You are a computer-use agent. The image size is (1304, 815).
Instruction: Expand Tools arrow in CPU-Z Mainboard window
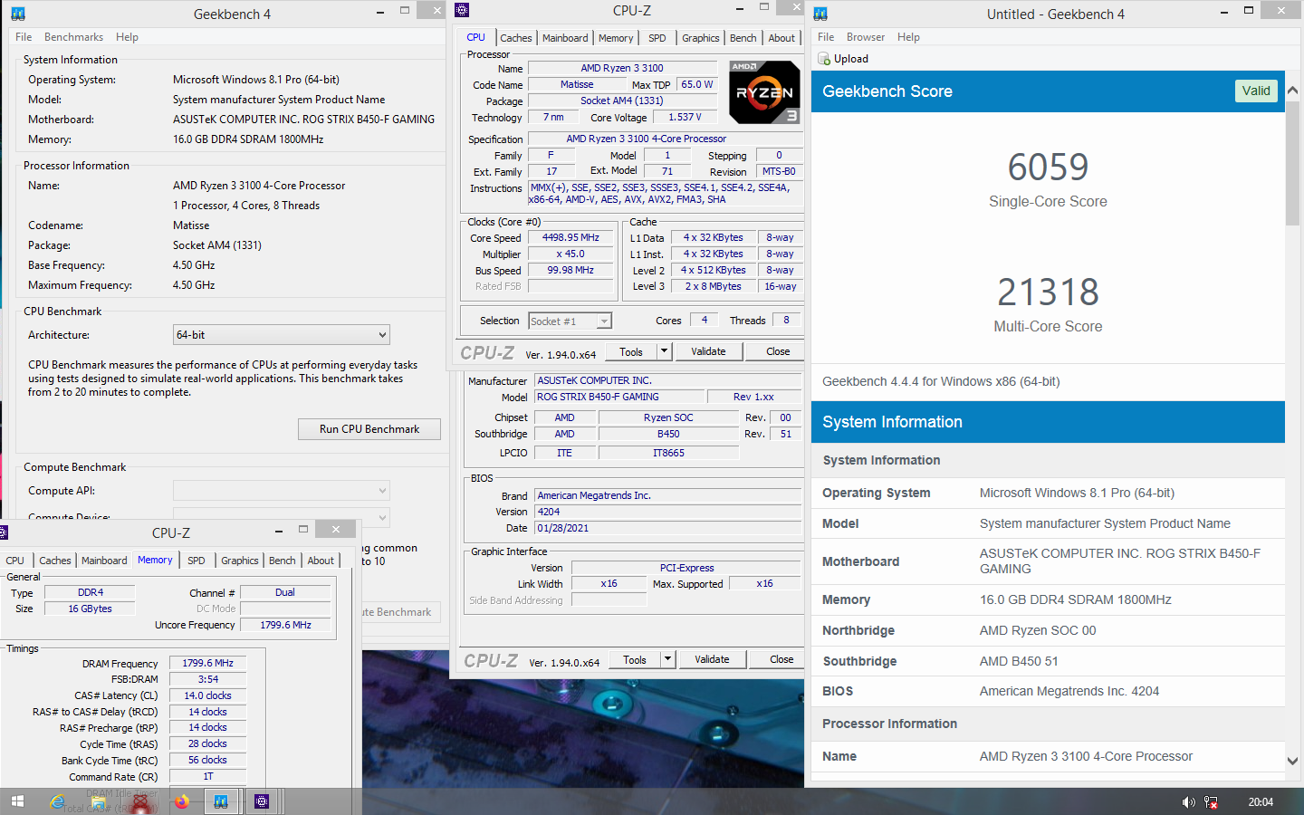coord(668,659)
